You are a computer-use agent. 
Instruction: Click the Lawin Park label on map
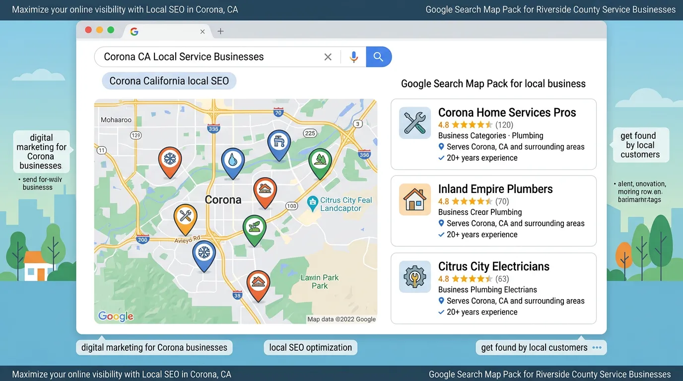click(320, 282)
